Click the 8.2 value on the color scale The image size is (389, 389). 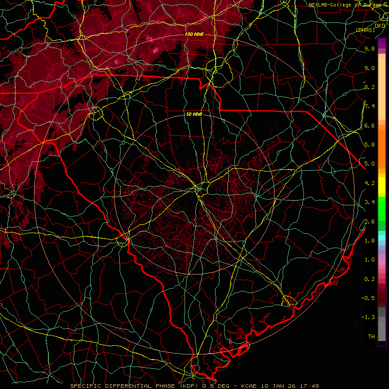[x=370, y=87]
